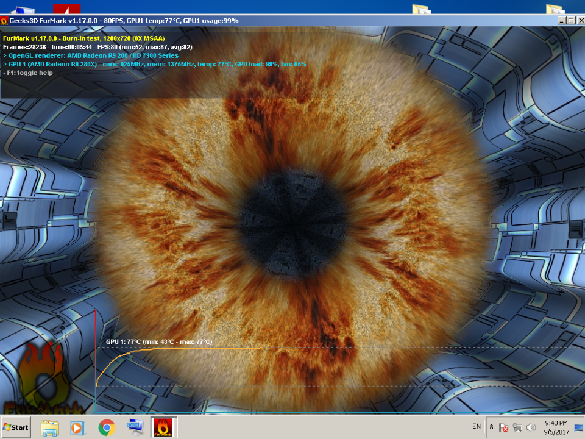Click the GPU 1: 77°C graph label
585x439 pixels.
pos(159,341)
